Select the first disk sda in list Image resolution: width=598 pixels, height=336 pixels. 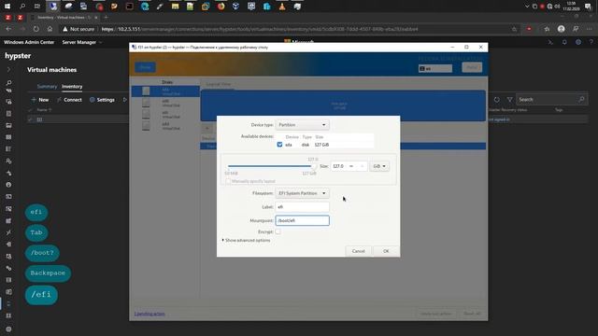[x=165, y=91]
